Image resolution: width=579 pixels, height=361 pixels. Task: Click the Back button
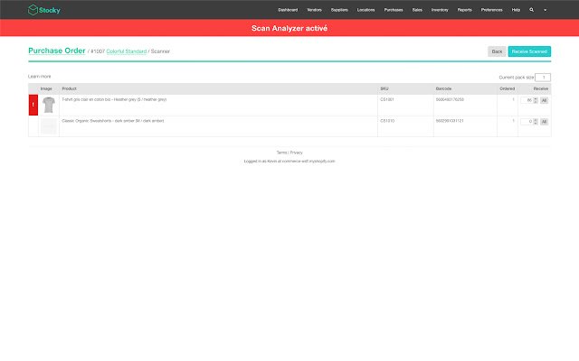[x=497, y=51]
